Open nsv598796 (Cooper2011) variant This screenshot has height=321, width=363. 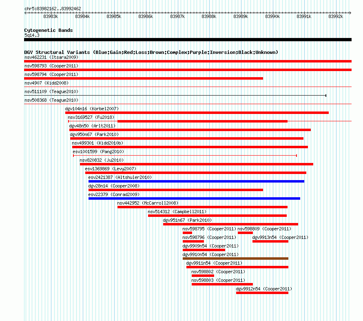[209, 237]
